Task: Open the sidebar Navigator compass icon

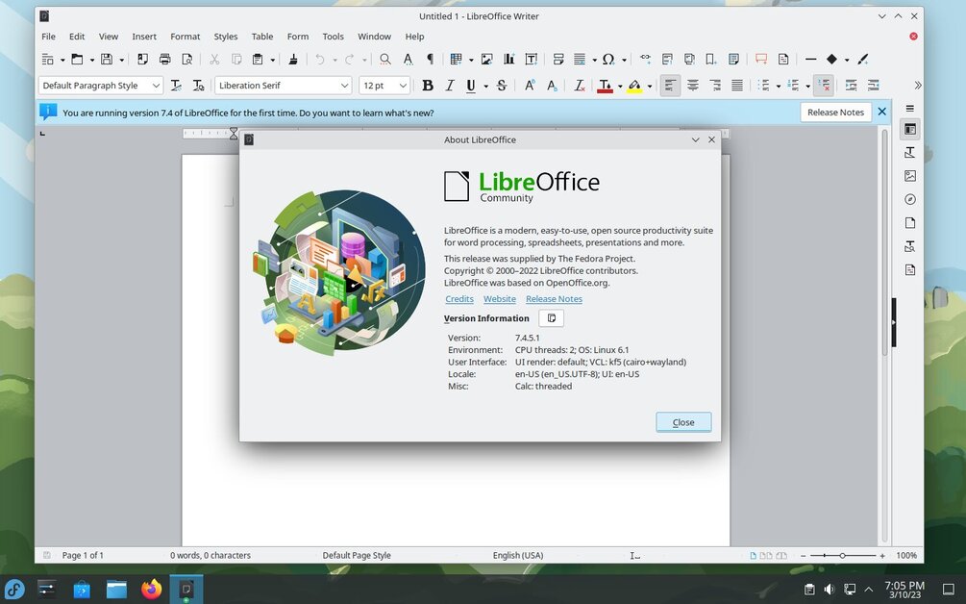Action: point(910,199)
